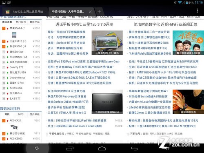Tap the Android back button
The height and width of the screenshot is (153, 204).
[134, 149]
